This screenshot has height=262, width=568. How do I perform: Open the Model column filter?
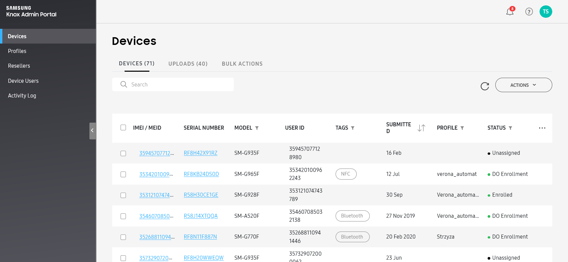click(x=257, y=128)
